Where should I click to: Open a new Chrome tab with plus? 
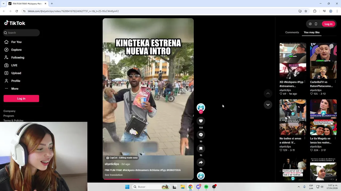[x=52, y=4]
